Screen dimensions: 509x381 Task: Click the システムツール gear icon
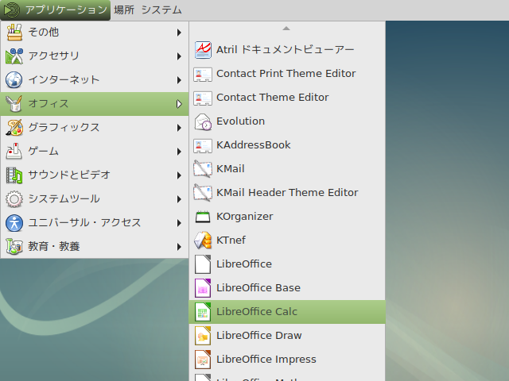click(14, 199)
